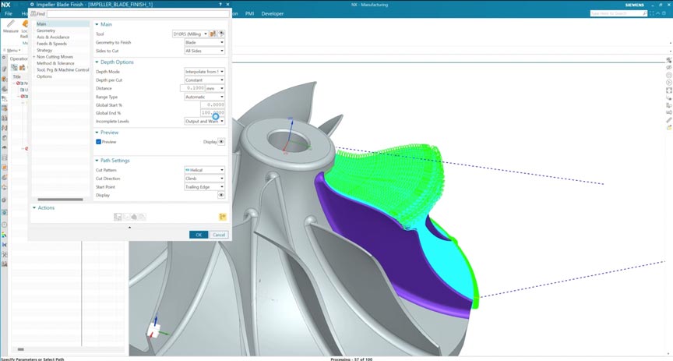Viewport: 673px width, 361px height.
Task: Select Options category in dialog list
Action: [44, 76]
